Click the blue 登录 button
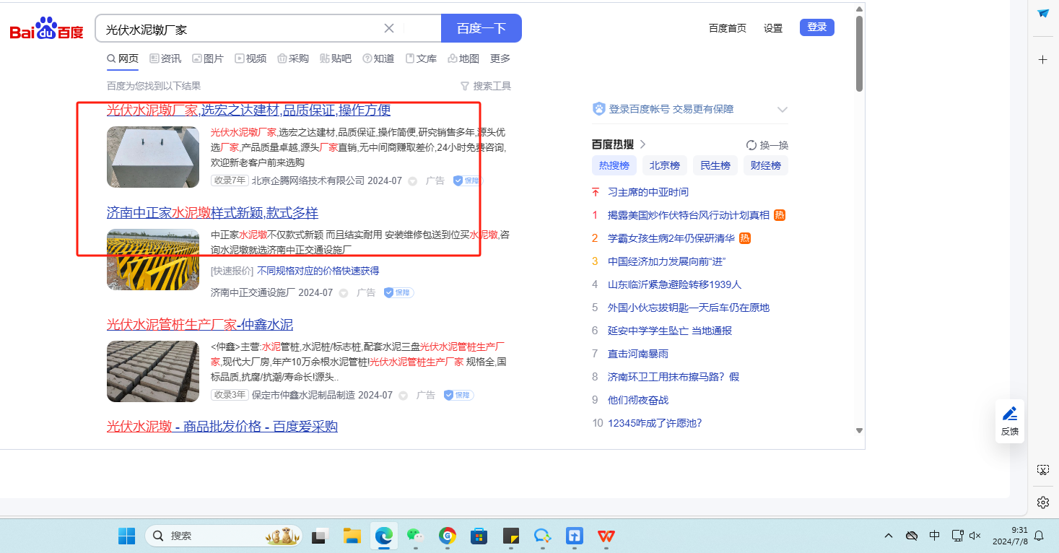 816,27
